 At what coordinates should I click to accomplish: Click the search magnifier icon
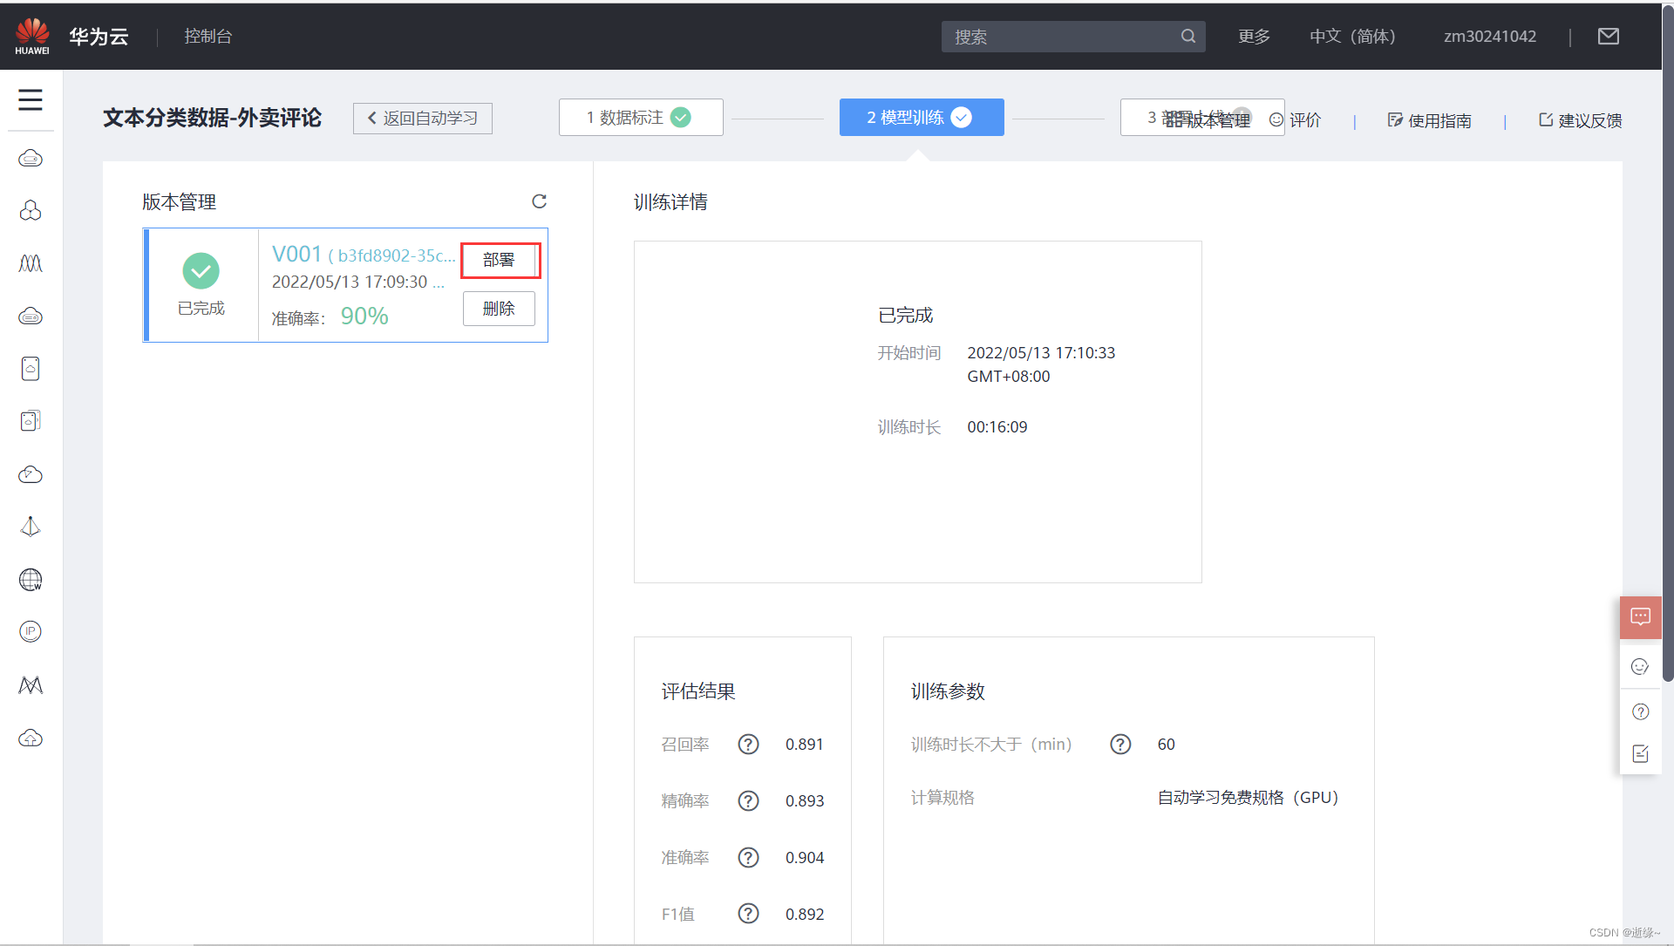coord(1187,37)
